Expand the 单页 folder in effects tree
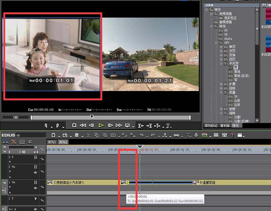This screenshot has height=211, width=271. 221,47
